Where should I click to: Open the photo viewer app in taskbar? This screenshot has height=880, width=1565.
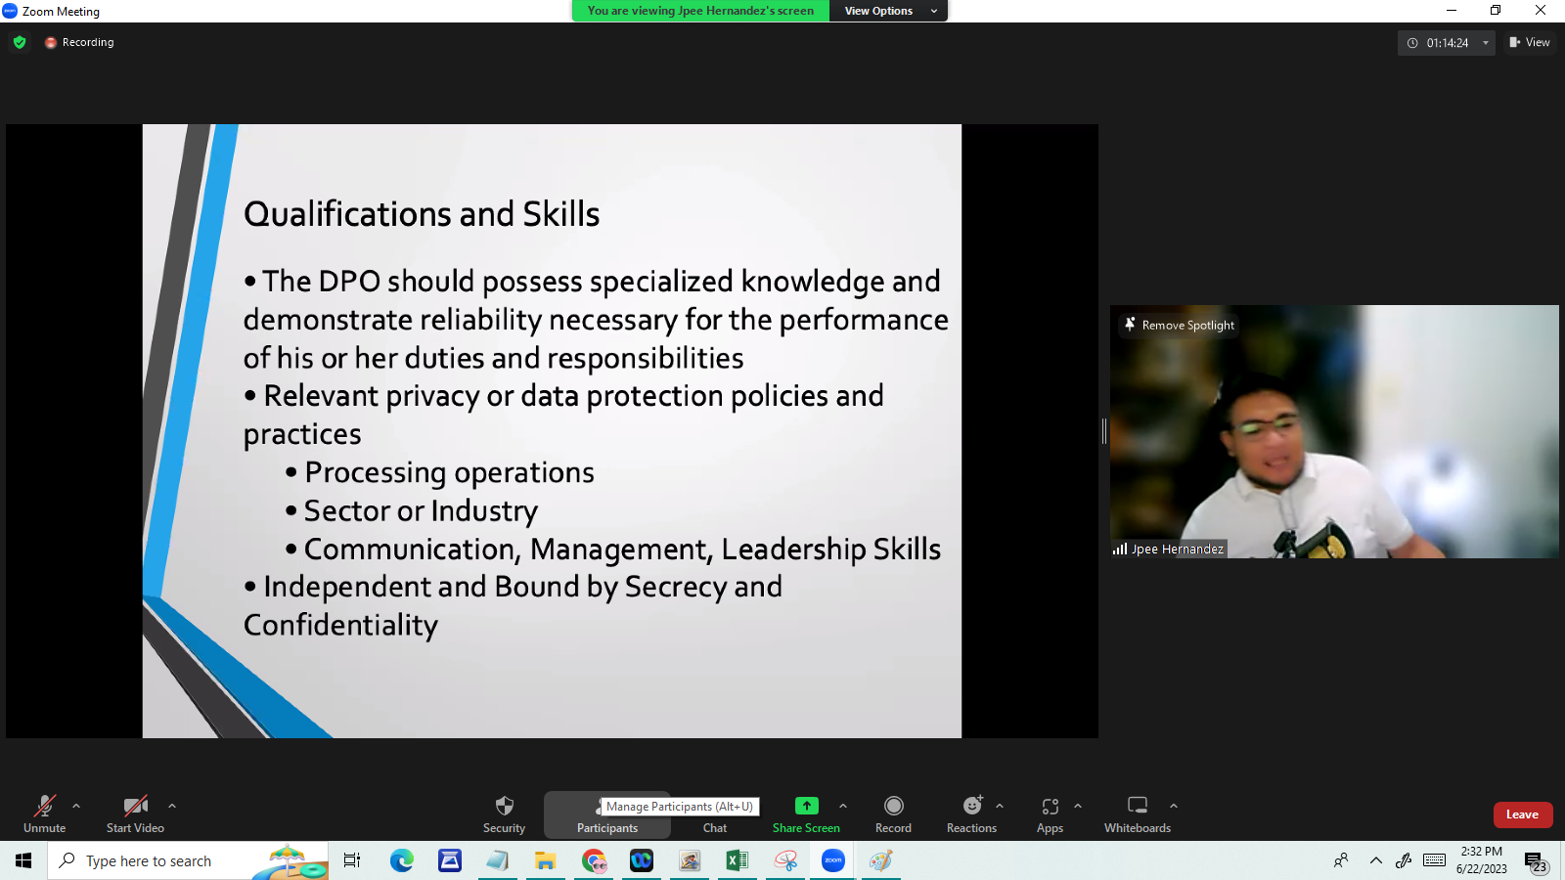click(x=690, y=860)
